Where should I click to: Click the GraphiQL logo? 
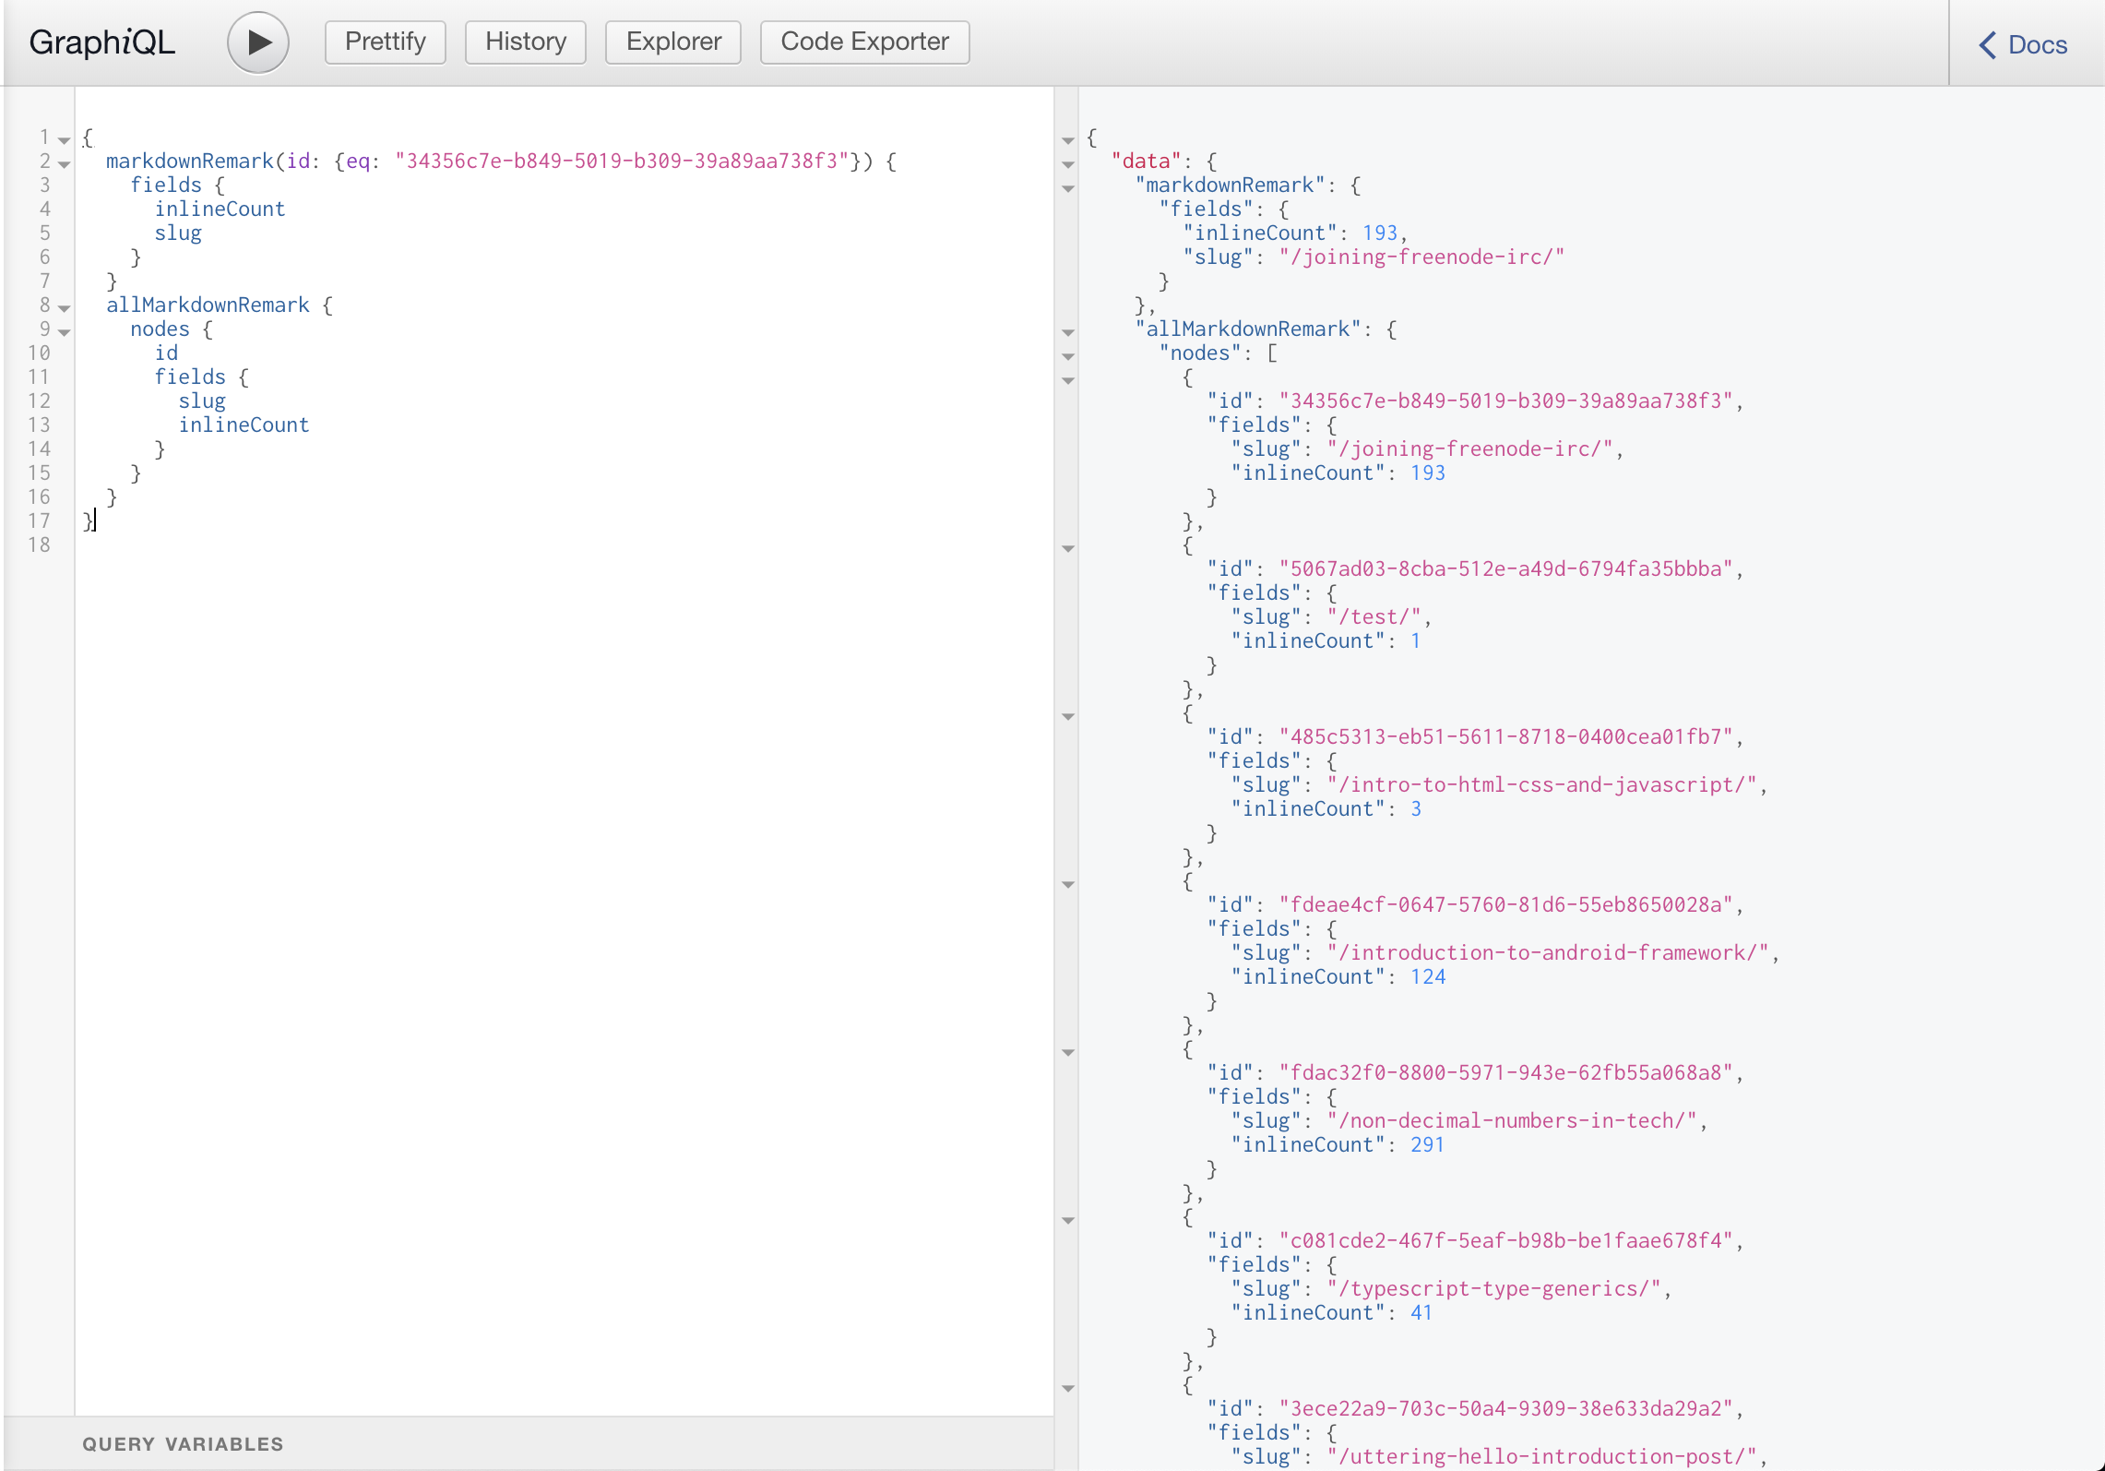(x=101, y=41)
